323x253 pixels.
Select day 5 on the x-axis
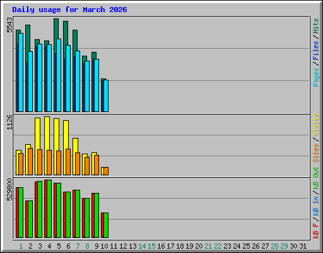tap(59, 246)
